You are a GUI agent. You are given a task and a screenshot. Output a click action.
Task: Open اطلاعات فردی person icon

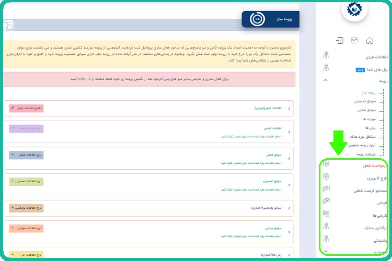tap(326, 55)
